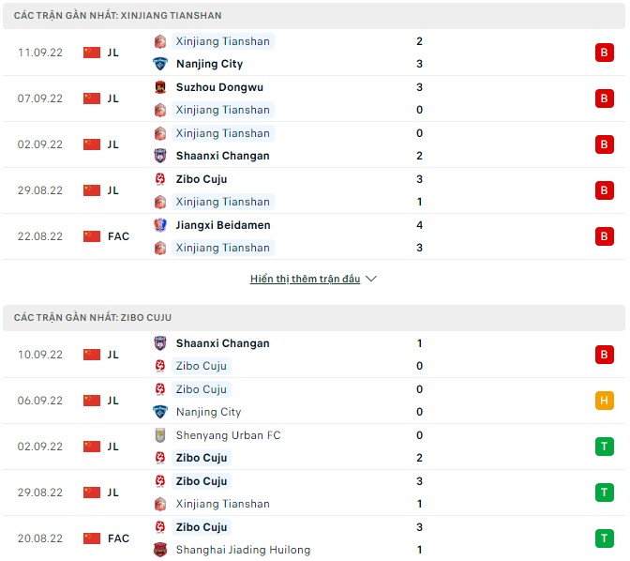Click the Shenyang Urban FC crest
This screenshot has width=630, height=561.
[159, 435]
